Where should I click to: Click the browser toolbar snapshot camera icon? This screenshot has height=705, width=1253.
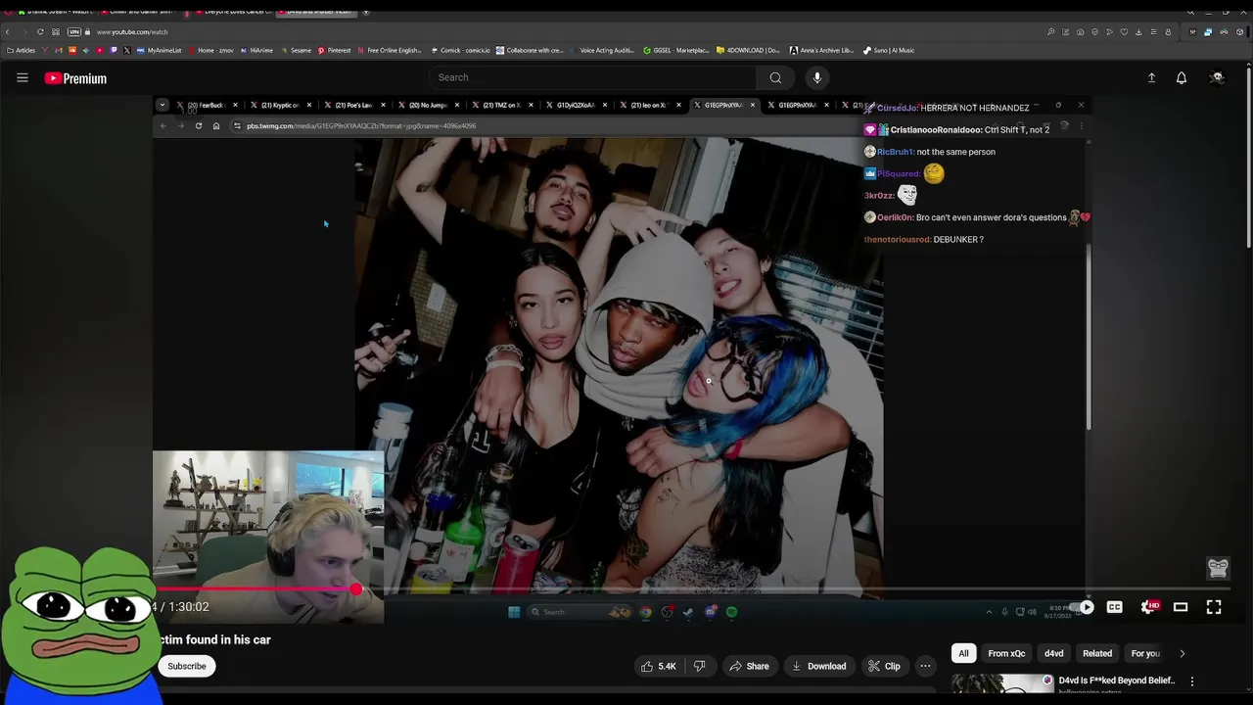tap(1080, 32)
